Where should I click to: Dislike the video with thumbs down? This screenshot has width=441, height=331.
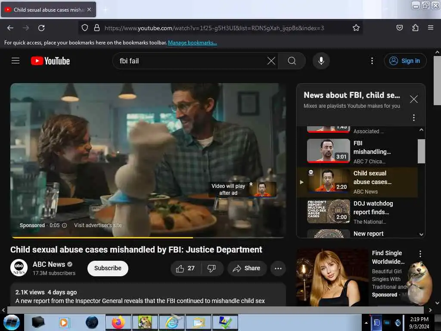(212, 269)
